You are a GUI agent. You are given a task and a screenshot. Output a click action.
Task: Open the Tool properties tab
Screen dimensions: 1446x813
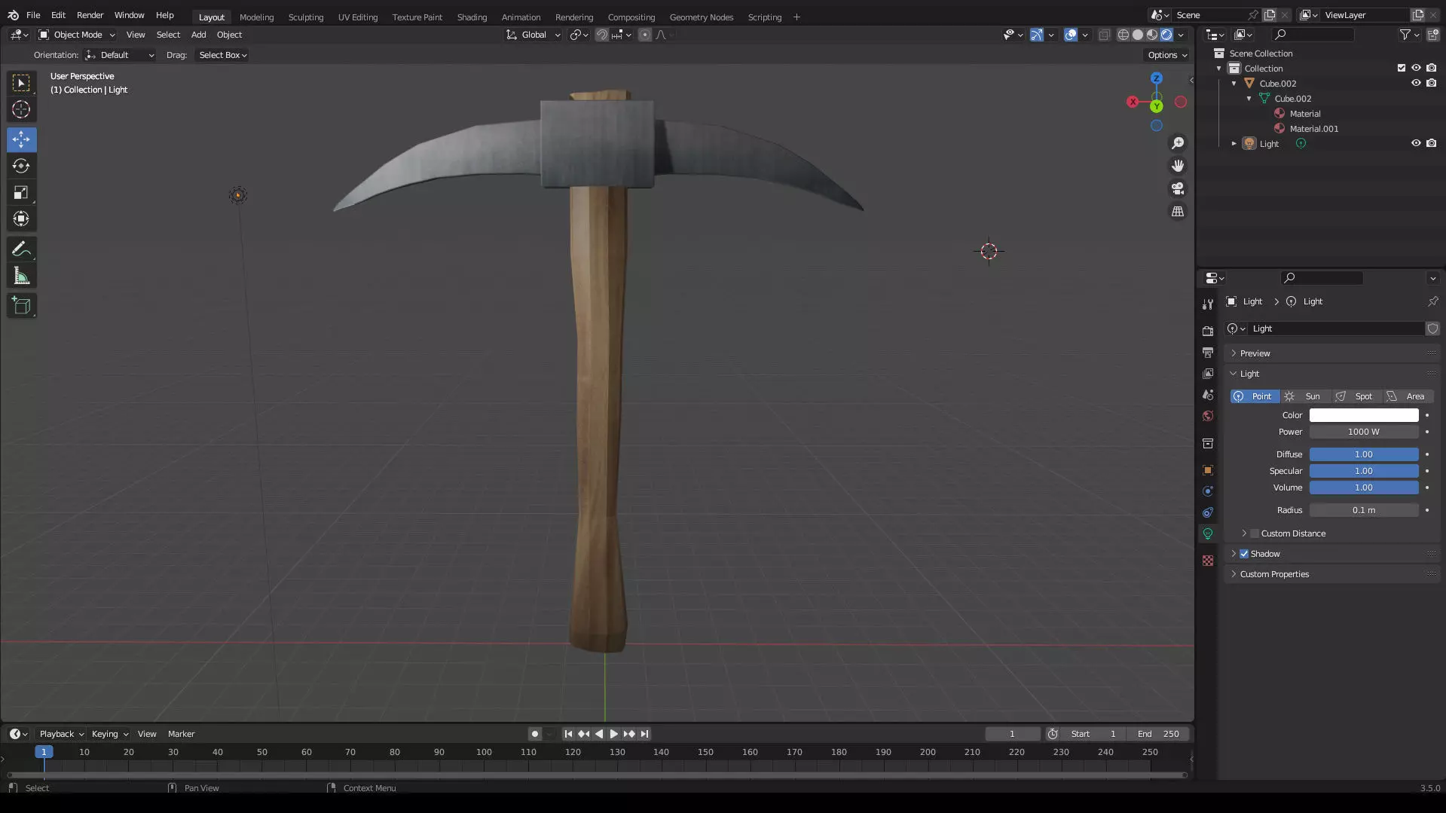point(1208,304)
